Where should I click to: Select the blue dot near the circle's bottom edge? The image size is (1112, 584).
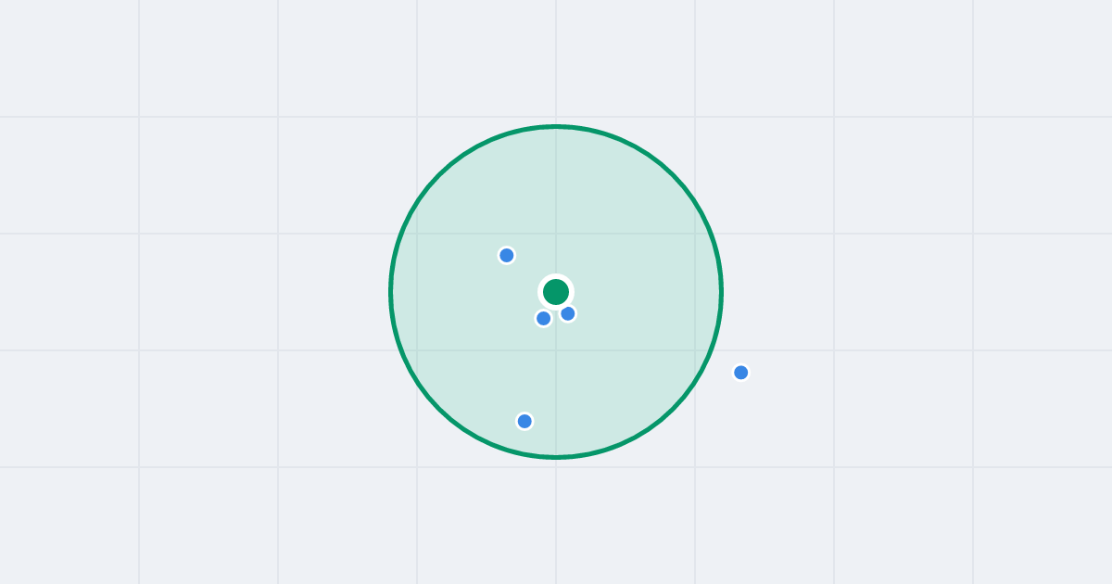pyautogui.click(x=524, y=421)
